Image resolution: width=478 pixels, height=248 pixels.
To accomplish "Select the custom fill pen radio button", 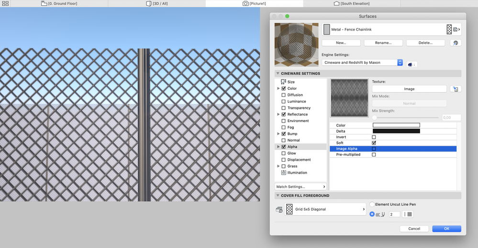I will [372, 214].
